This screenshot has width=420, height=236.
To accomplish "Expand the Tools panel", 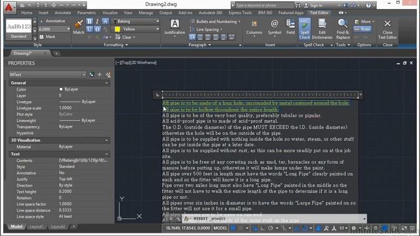I will [343, 45].
